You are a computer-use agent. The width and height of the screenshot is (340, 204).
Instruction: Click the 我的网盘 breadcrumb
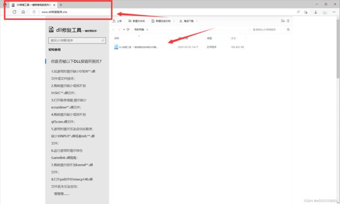(139, 29)
